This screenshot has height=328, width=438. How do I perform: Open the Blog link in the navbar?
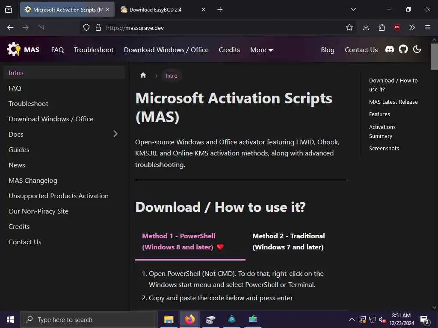click(328, 50)
